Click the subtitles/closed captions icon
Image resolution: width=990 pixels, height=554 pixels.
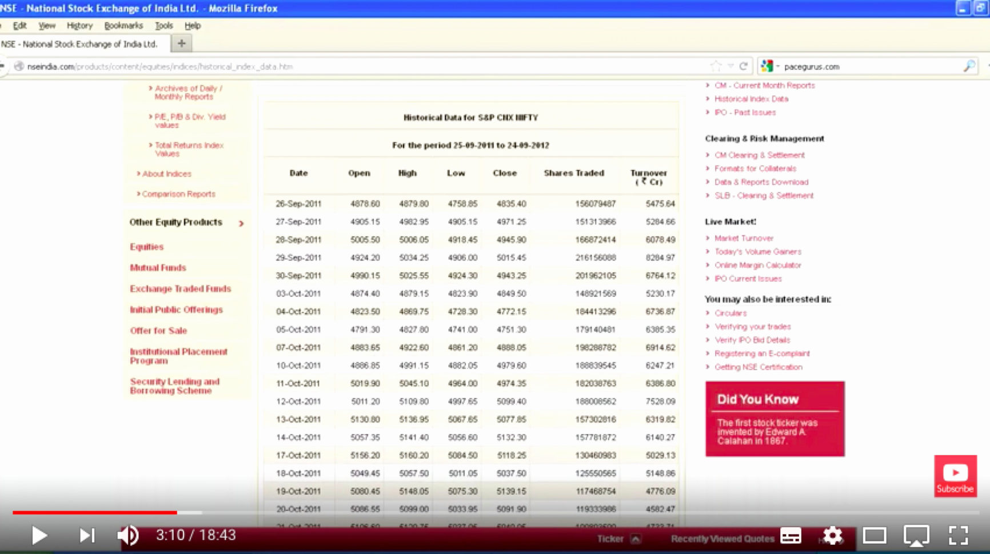click(791, 535)
